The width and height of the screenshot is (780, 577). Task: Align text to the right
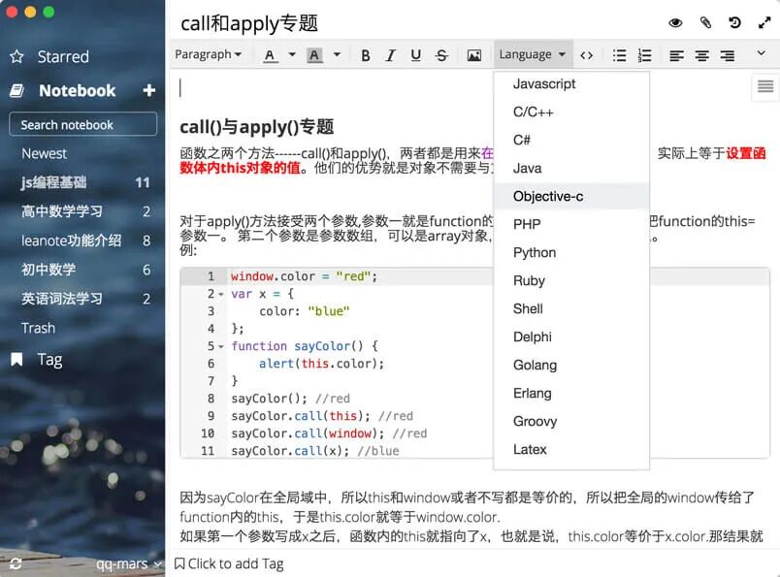click(728, 55)
